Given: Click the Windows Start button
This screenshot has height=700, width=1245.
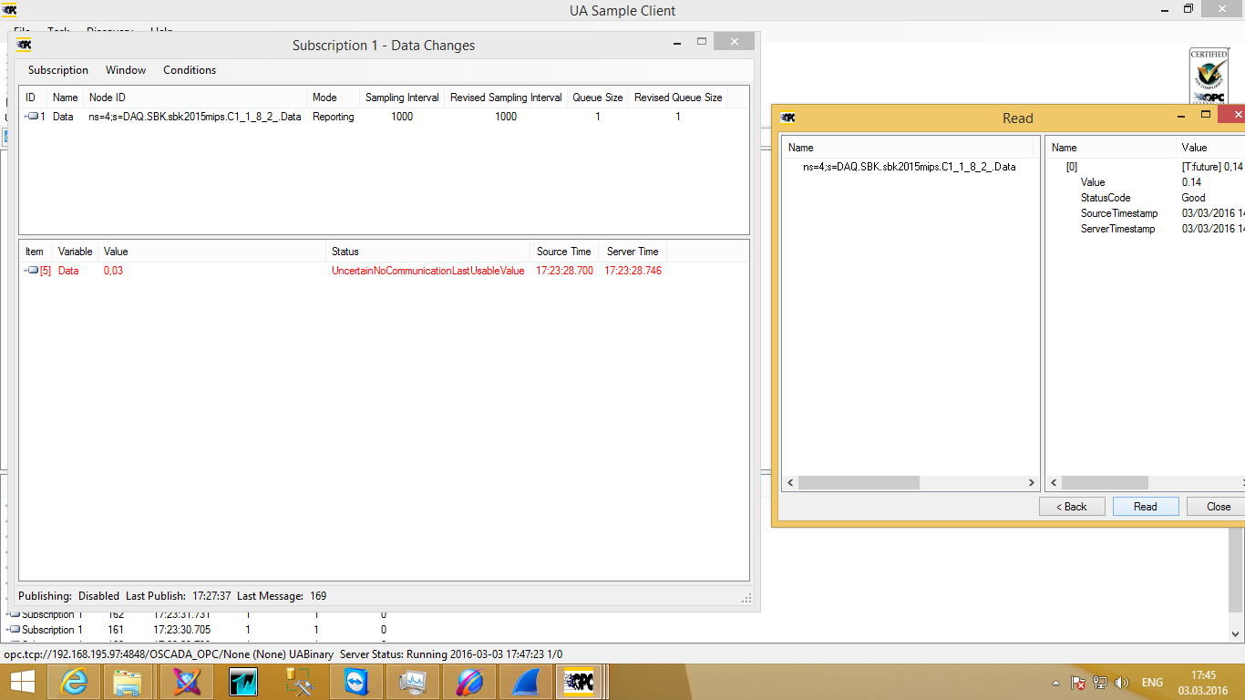Looking at the screenshot, I should pos(22,682).
